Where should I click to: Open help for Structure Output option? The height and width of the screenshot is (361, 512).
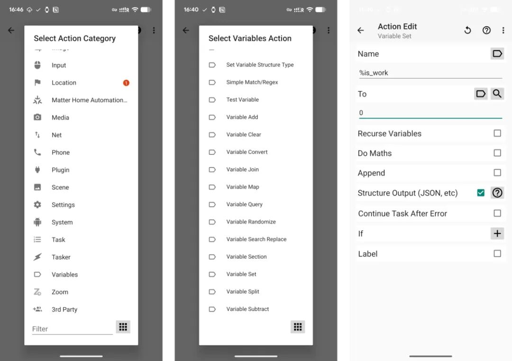tap(497, 192)
